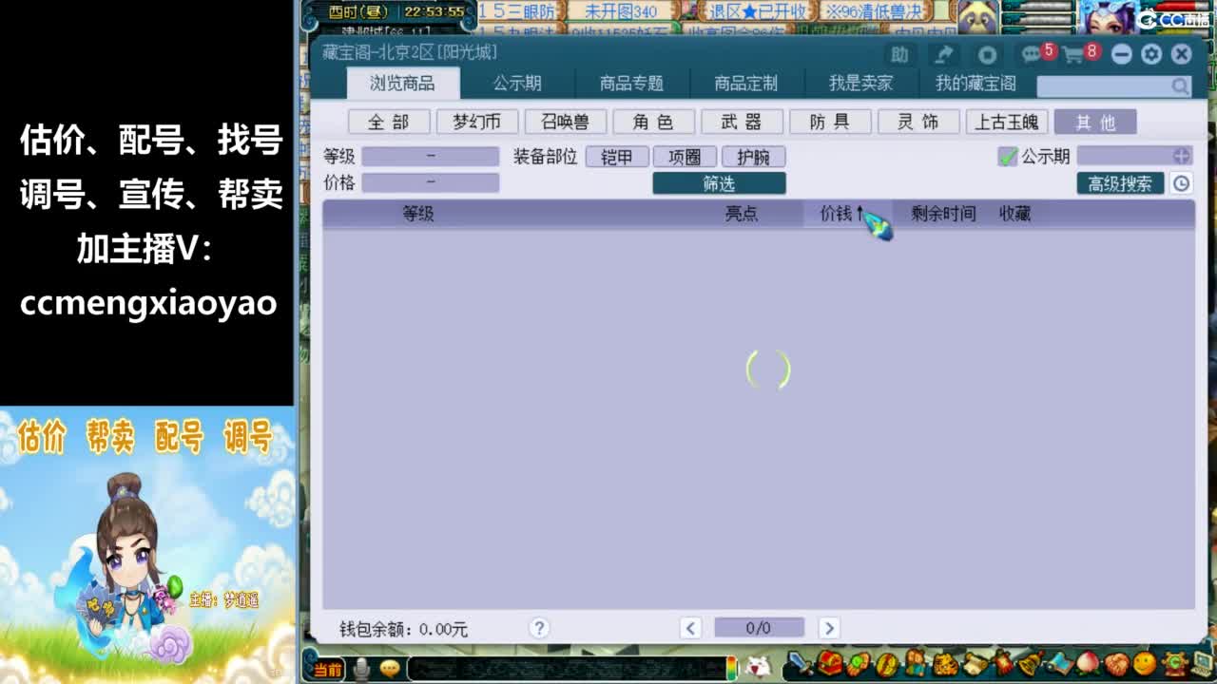Click the pink peach icon in bottom toolbar
1217x684 pixels.
click(x=1088, y=663)
